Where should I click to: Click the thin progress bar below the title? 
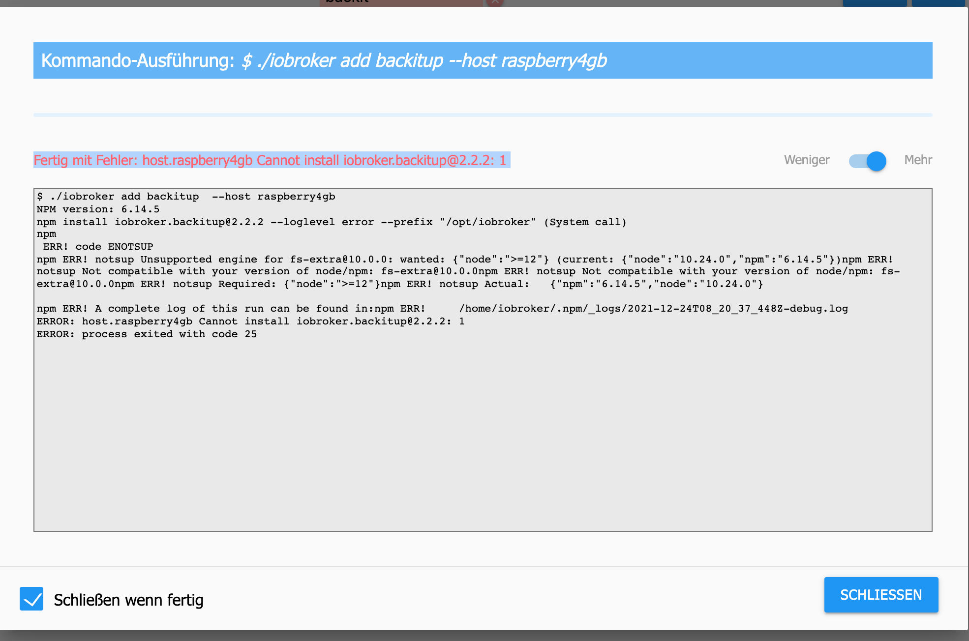(482, 115)
